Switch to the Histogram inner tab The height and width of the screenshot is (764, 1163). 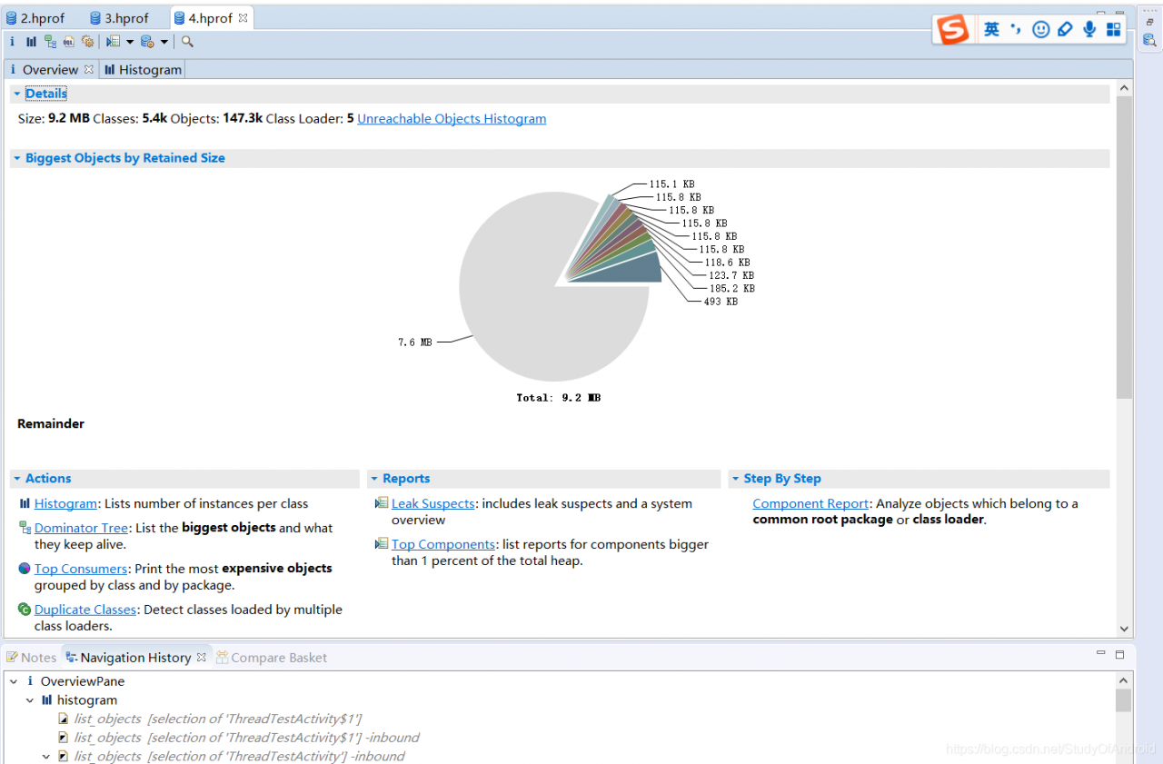pos(144,69)
